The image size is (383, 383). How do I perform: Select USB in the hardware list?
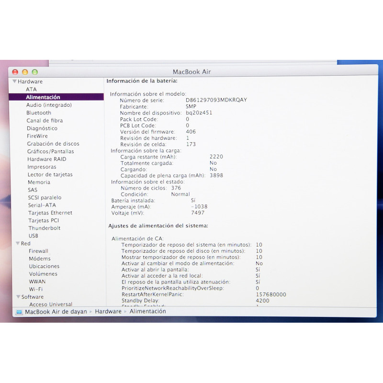34,236
